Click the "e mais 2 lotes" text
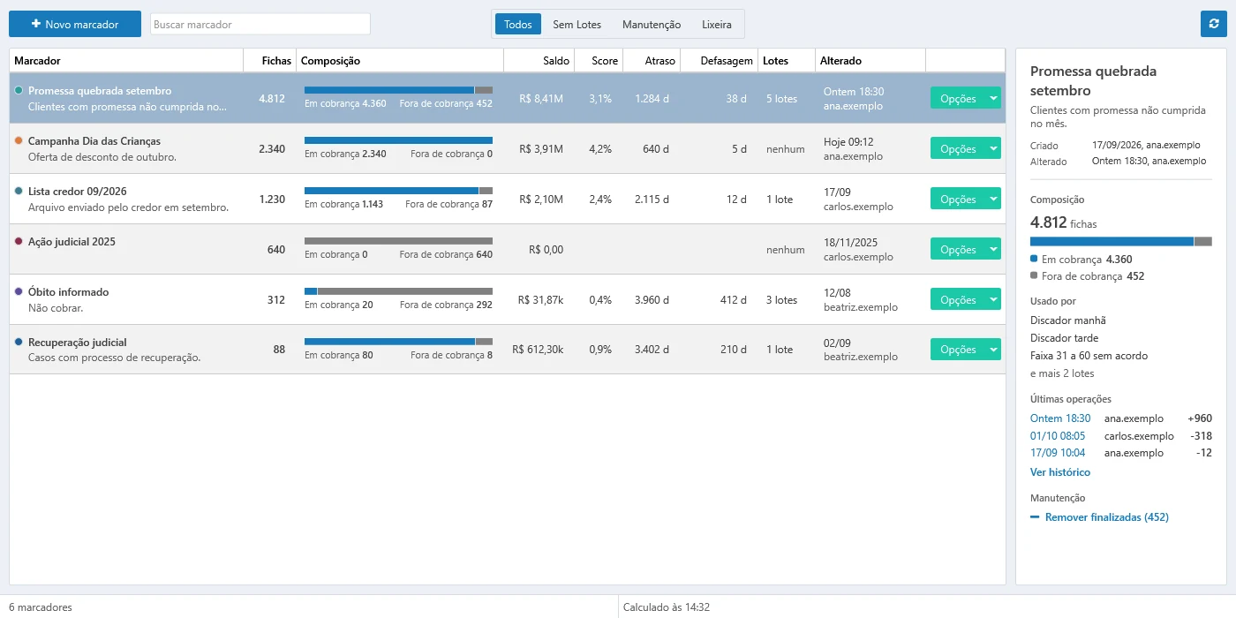1236x618 pixels. pyautogui.click(x=1062, y=373)
